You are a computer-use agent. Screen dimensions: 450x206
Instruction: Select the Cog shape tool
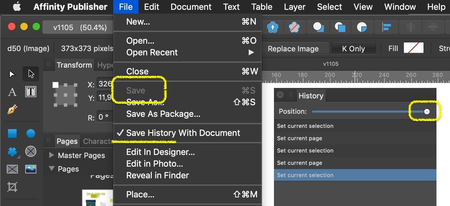(12, 151)
